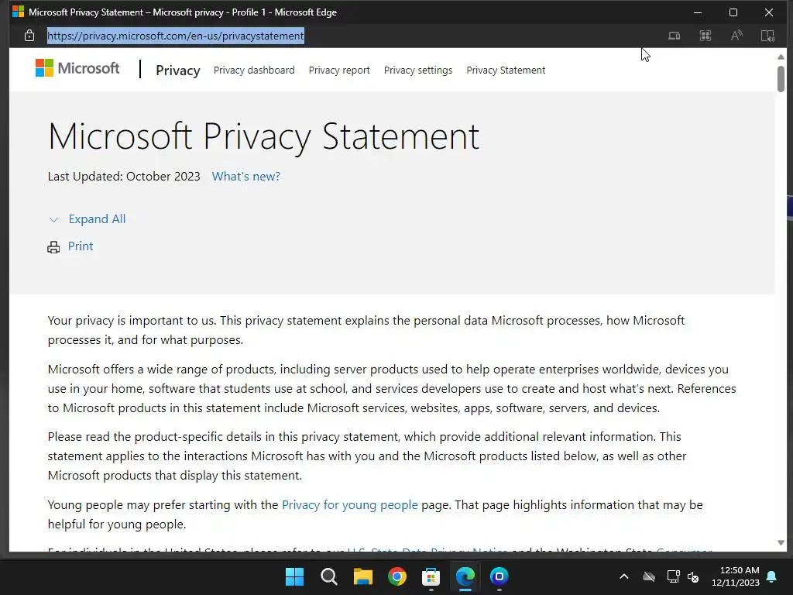Open the Privacy dashboard tab
The width and height of the screenshot is (793, 595).
tap(254, 71)
